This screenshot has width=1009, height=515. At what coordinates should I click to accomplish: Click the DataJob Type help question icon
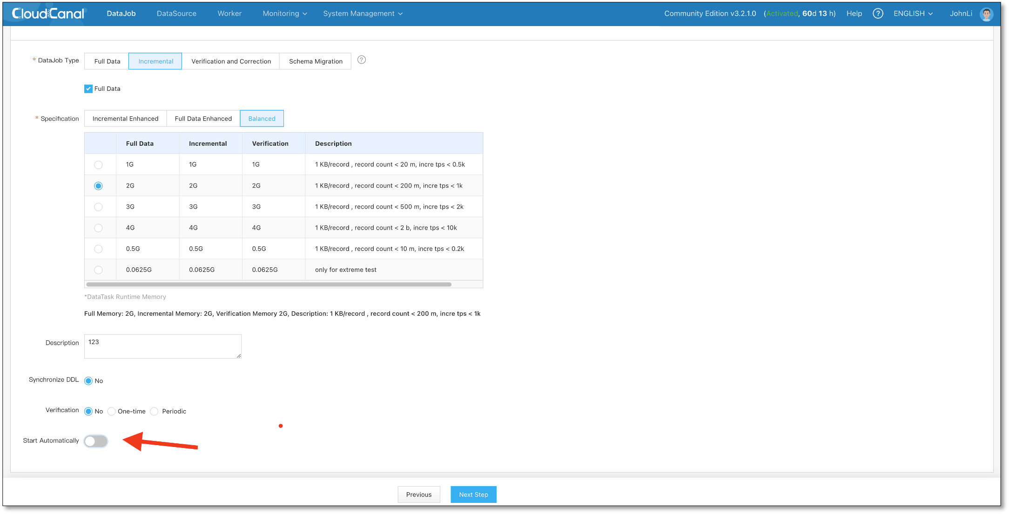pos(362,60)
